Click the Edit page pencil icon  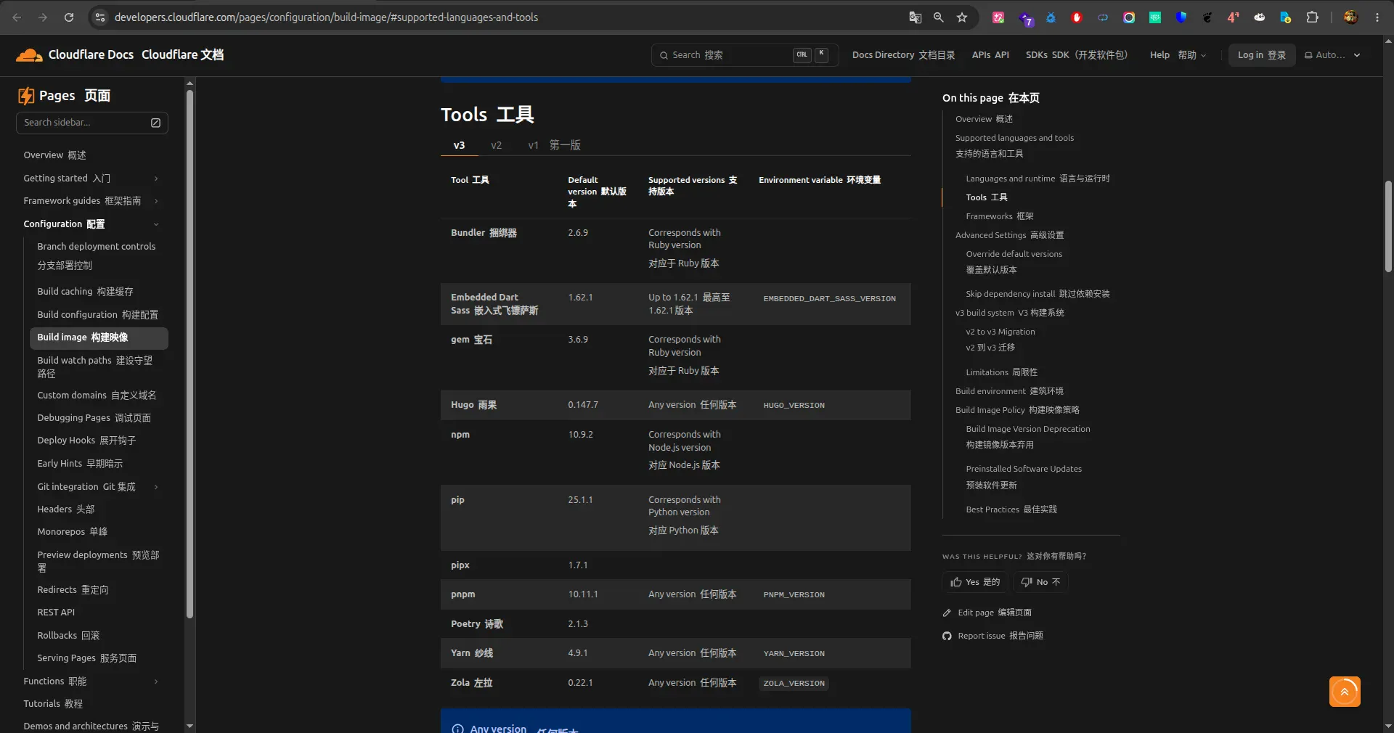tap(947, 613)
